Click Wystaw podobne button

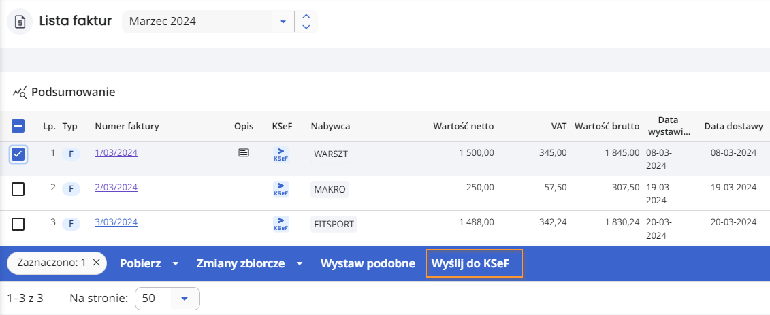368,263
